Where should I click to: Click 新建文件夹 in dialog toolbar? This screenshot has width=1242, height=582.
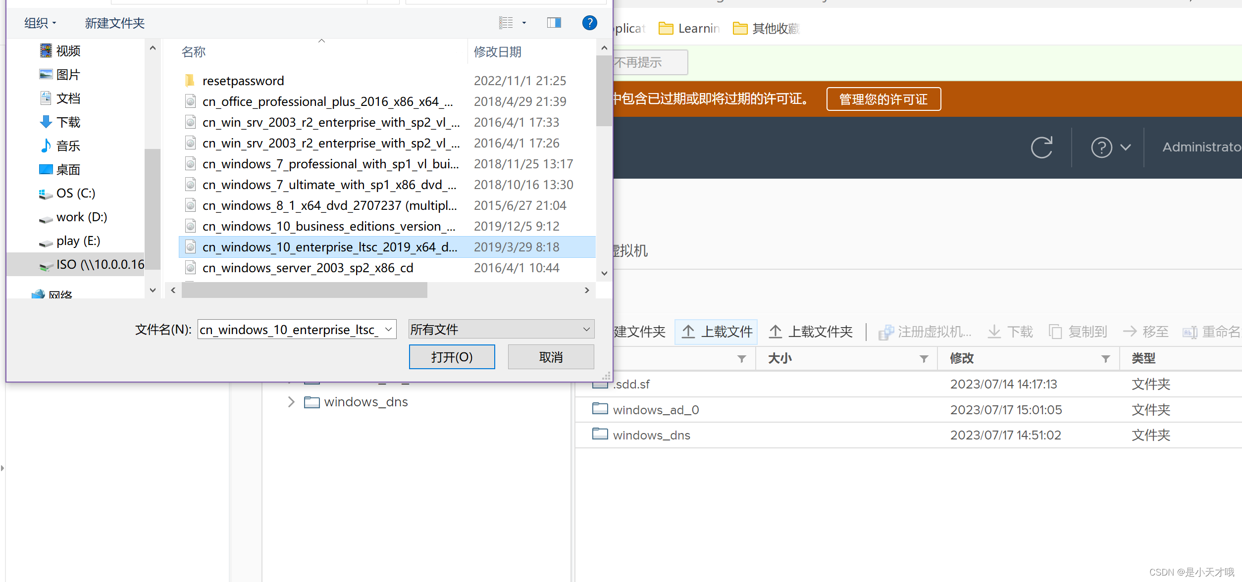[x=114, y=23]
